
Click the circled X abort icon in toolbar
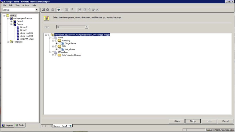(48, 10)
